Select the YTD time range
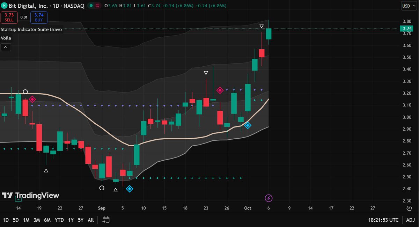Image resolution: width=419 pixels, height=227 pixels. tap(60, 220)
